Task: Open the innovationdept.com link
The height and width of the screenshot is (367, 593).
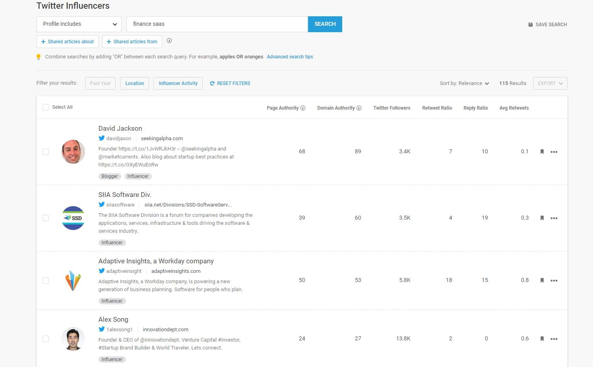Action: (165, 330)
